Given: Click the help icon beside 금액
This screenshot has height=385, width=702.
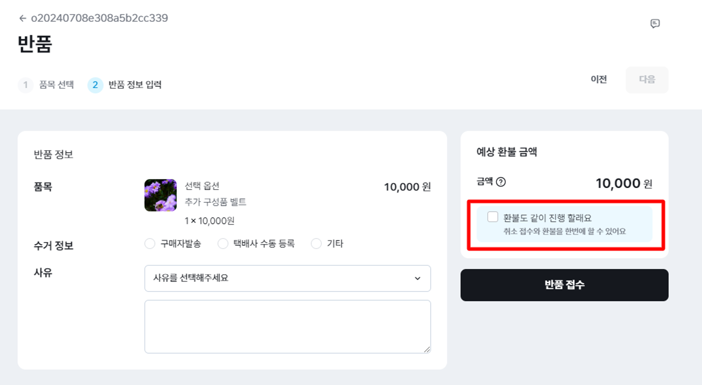Looking at the screenshot, I should pyautogui.click(x=501, y=182).
